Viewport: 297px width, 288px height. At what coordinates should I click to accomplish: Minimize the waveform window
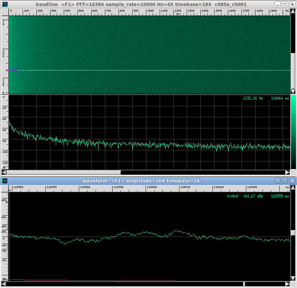pyautogui.click(x=277, y=181)
